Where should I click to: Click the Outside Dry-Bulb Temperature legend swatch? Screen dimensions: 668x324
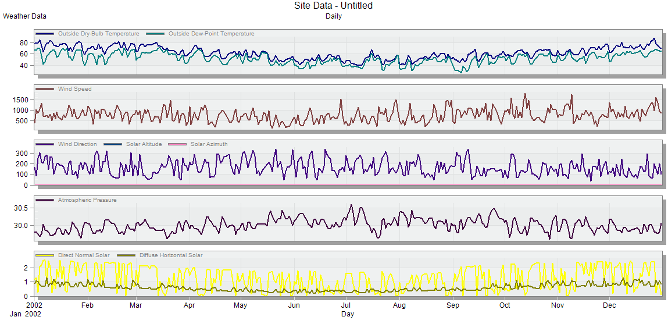click(45, 34)
